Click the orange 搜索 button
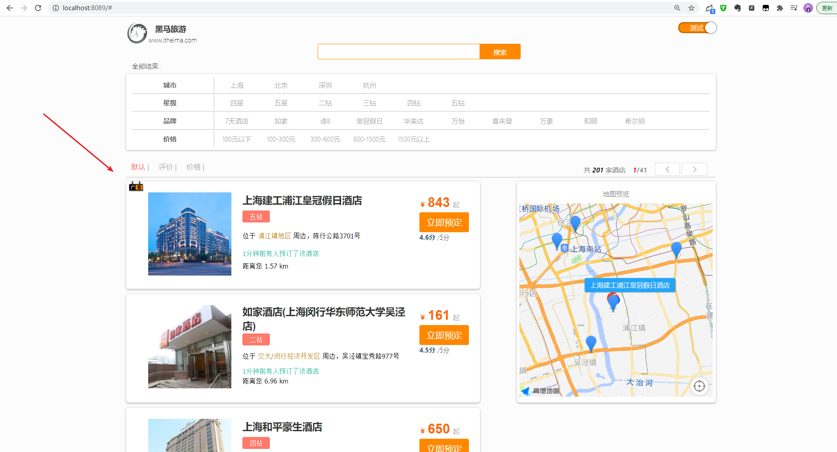Image resolution: width=837 pixels, height=452 pixels. point(500,52)
